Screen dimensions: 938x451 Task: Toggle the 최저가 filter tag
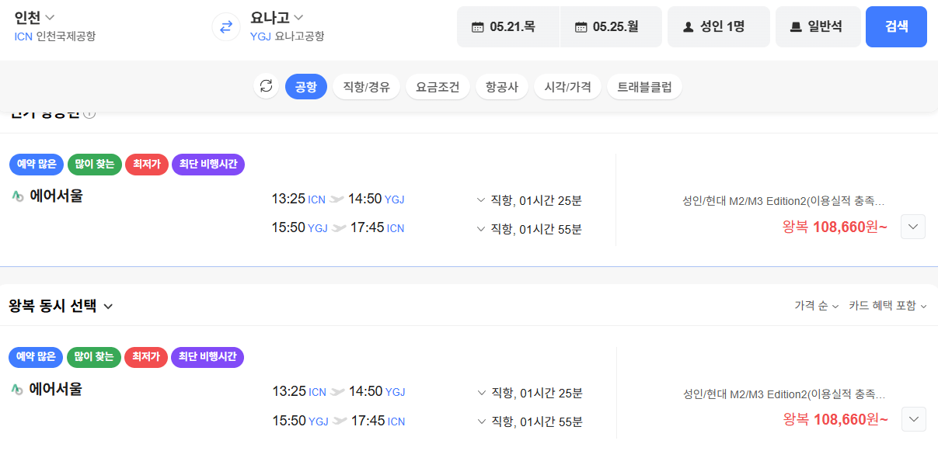[146, 165]
